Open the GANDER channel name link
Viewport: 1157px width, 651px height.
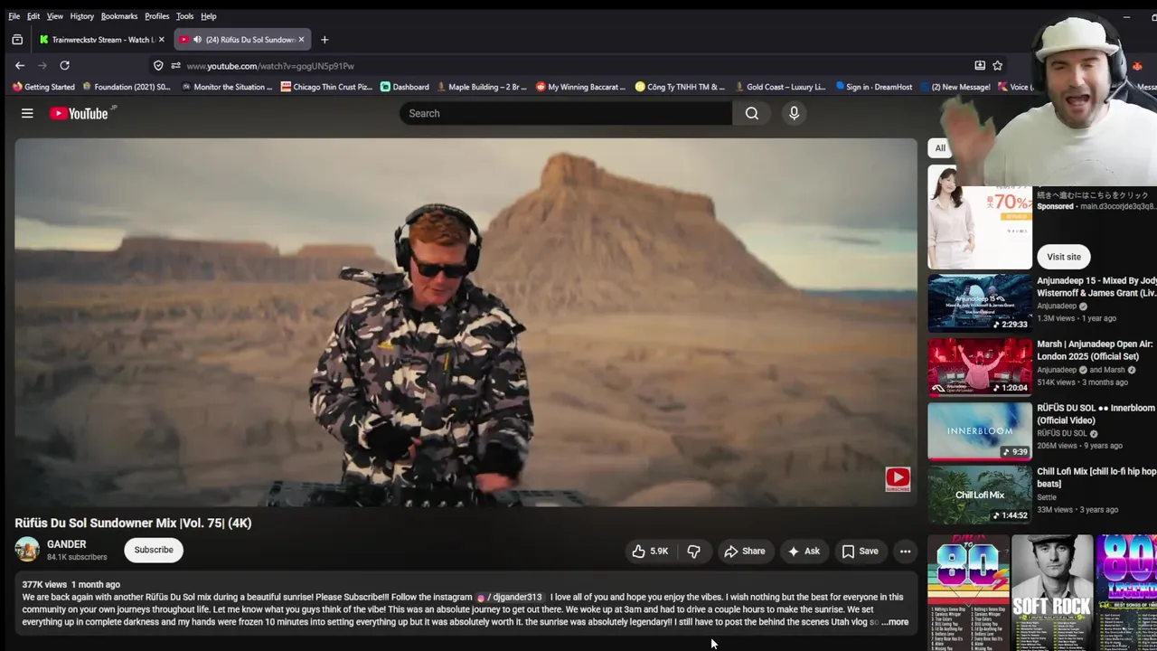(x=67, y=544)
